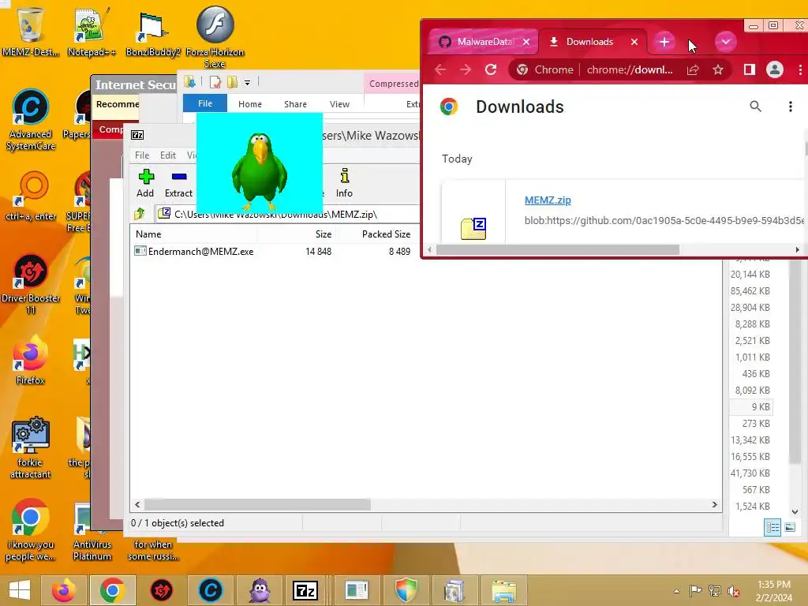Open a new Chrome tab
Screen dimensions: 808x606
pyautogui.click(x=664, y=42)
